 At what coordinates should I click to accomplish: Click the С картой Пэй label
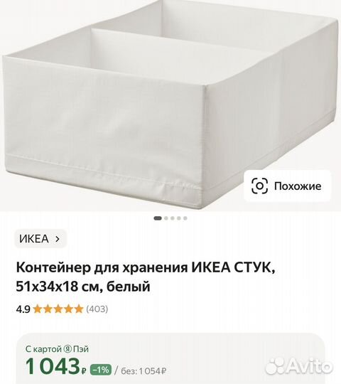pyautogui.click(x=57, y=349)
